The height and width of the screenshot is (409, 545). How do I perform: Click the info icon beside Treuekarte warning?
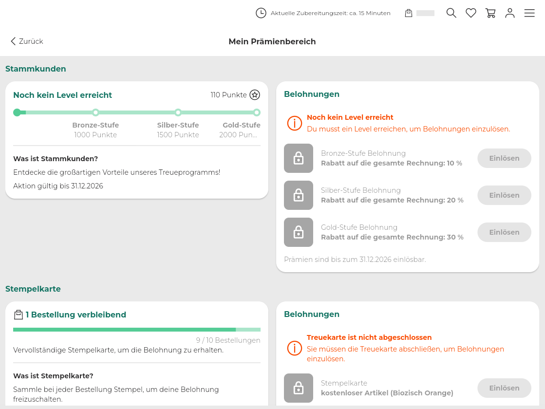(295, 348)
